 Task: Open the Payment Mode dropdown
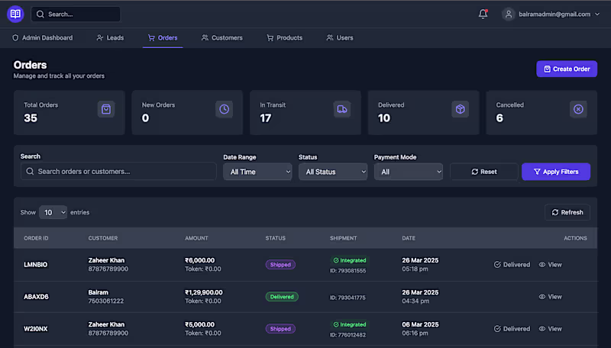click(x=408, y=172)
